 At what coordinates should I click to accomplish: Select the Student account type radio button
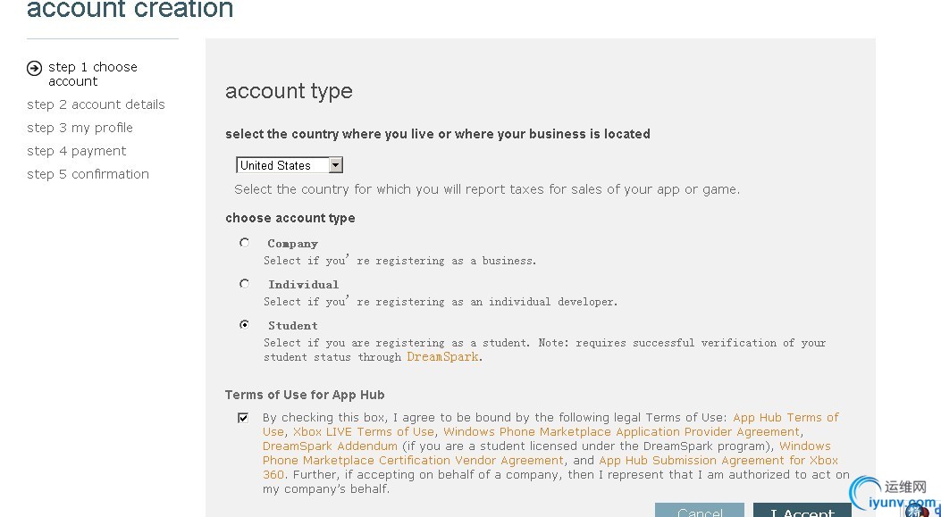coord(244,324)
